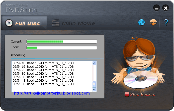This screenshot has height=111, width=174.
Task: Click the log scrollbar thumb
Action: [94, 84]
